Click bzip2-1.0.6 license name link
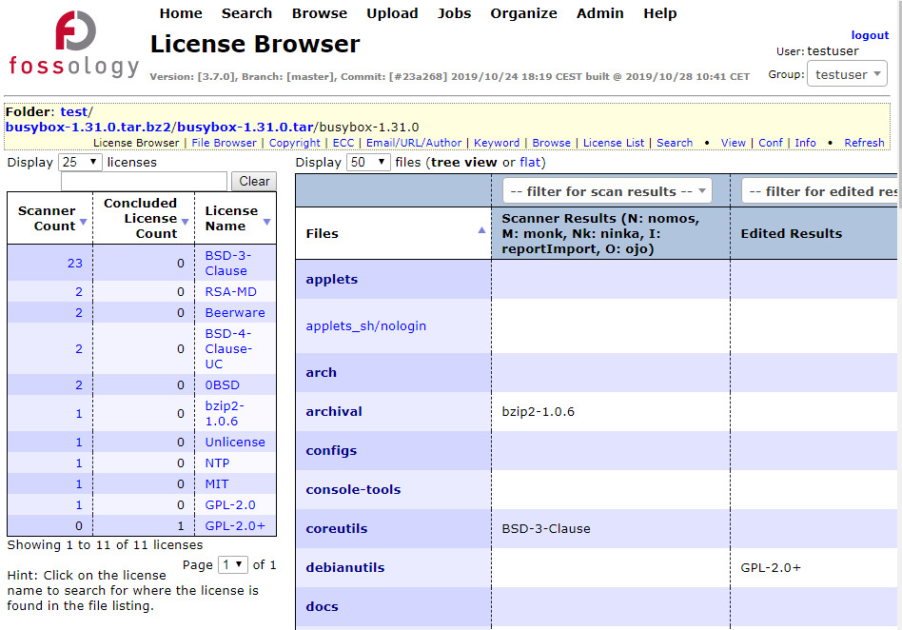Screen dimensions: 902x630 225,413
